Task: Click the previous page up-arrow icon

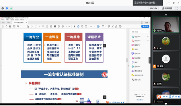Action: tap(59, 26)
